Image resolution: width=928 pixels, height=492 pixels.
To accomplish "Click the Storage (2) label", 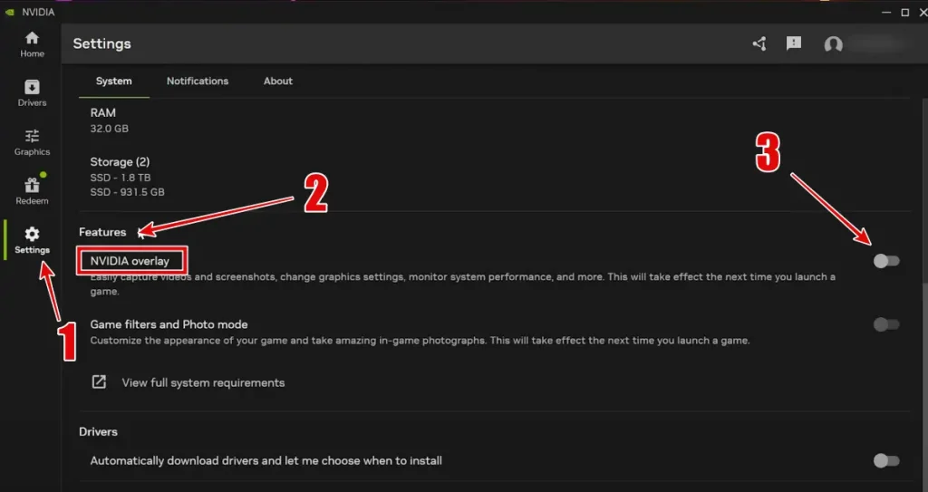I will click(x=120, y=161).
